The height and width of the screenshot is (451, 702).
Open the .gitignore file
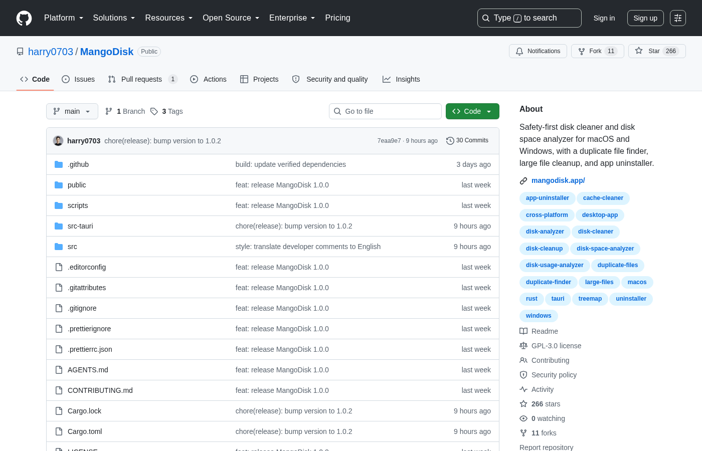click(x=82, y=308)
